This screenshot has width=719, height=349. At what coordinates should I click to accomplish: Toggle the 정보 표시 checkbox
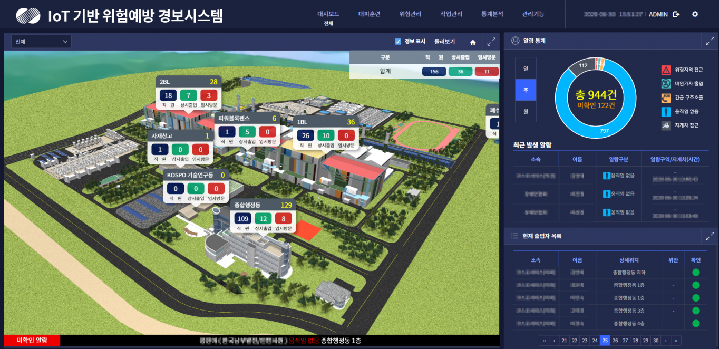pyautogui.click(x=398, y=42)
